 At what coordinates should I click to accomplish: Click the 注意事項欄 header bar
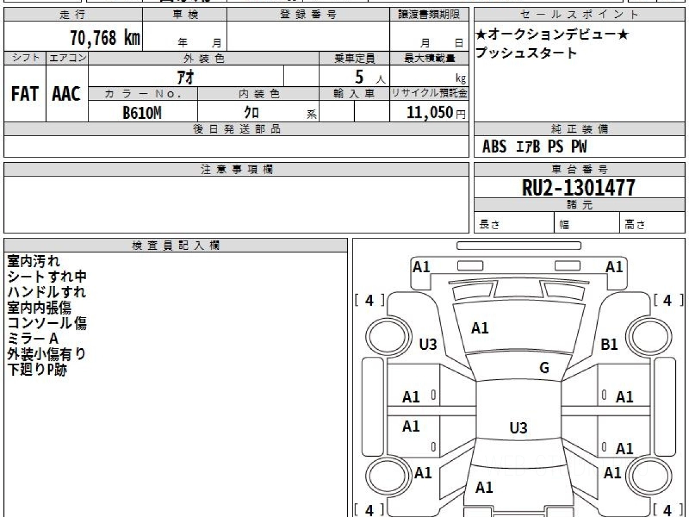pyautogui.click(x=237, y=169)
